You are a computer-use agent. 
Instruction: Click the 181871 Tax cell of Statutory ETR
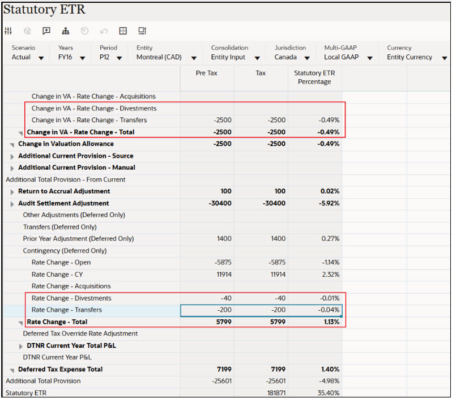261,393
